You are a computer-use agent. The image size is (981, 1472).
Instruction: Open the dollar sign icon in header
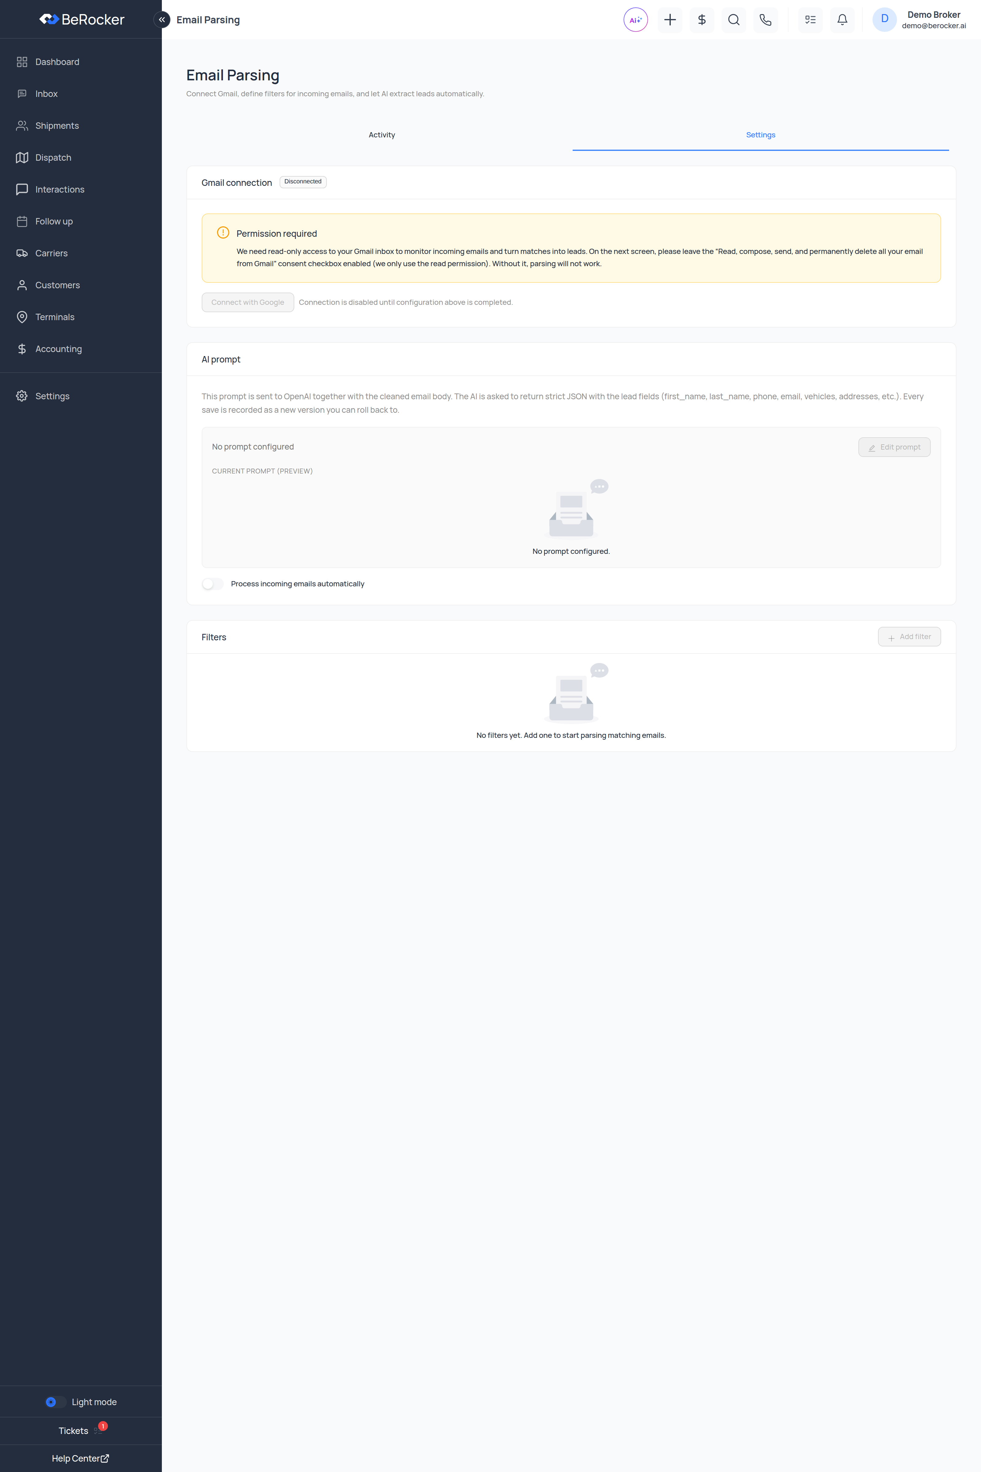tap(702, 19)
